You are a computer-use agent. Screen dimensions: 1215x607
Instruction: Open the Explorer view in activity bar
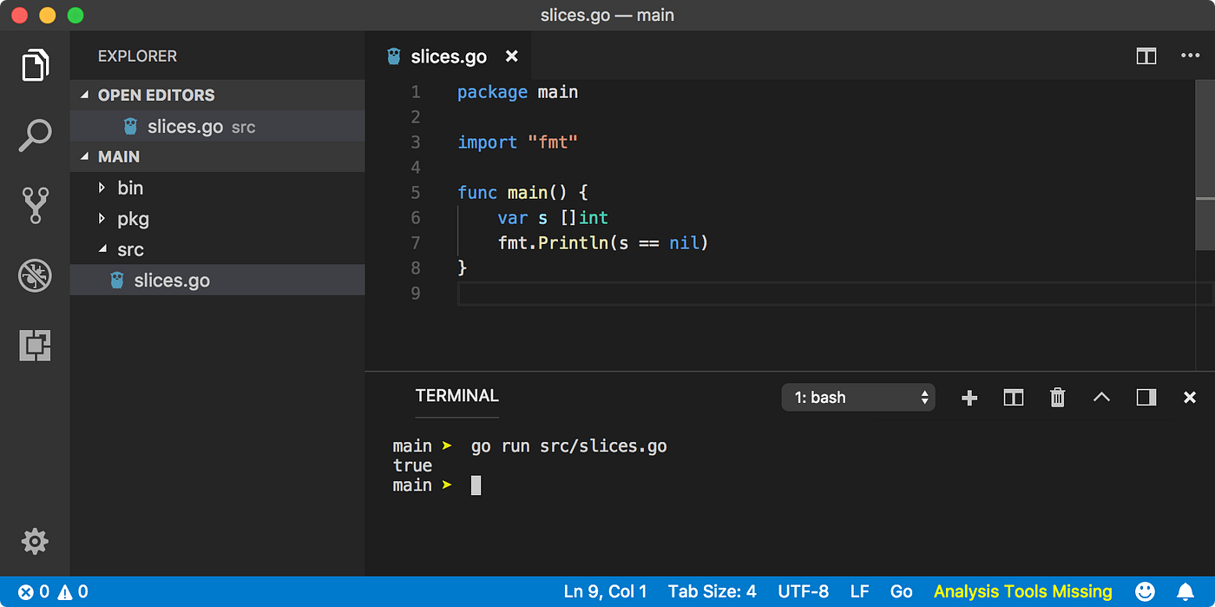click(35, 65)
